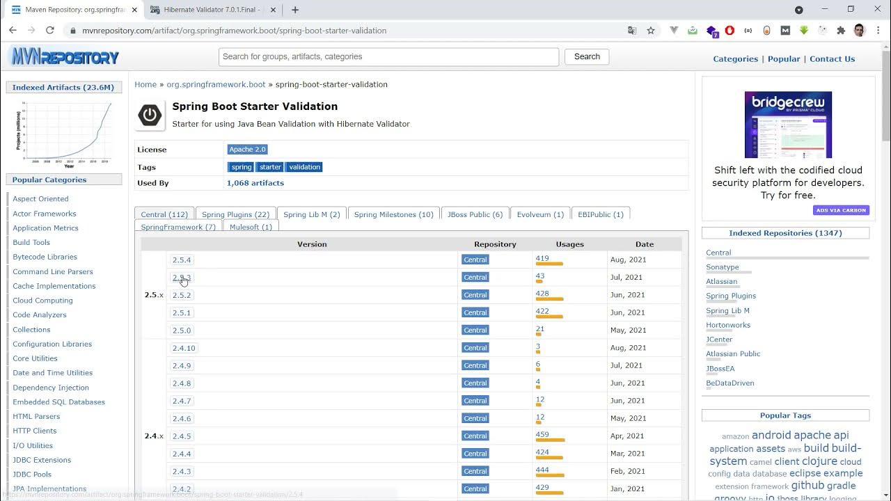891x501 pixels.
Task: Select the Evolveum (1) tab
Action: pyautogui.click(x=540, y=214)
